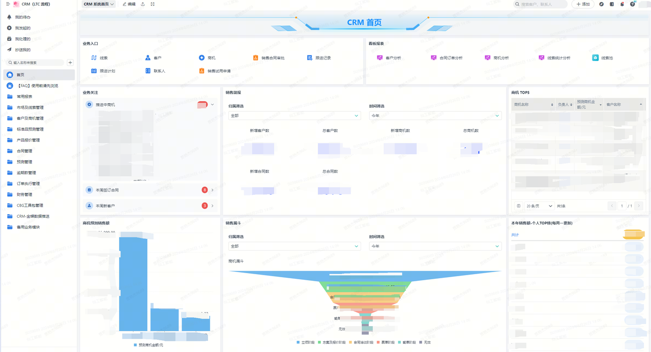Click the share/export icon beside 编辑
Screen dimensions: 651x352
coord(142,4)
